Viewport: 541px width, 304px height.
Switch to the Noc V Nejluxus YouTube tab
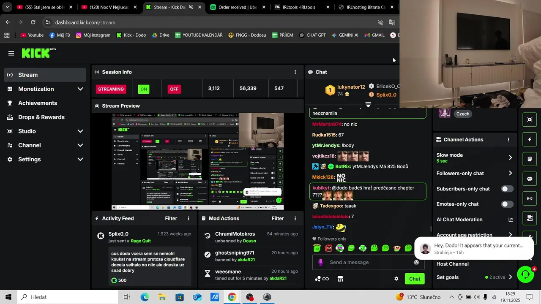(109, 7)
